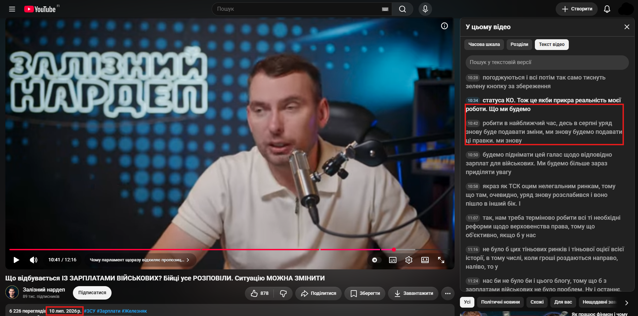Open the #ЗСУ hashtag link

point(90,311)
